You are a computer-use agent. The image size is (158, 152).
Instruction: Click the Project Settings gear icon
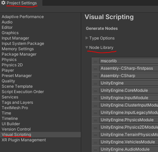[x=3, y=3]
